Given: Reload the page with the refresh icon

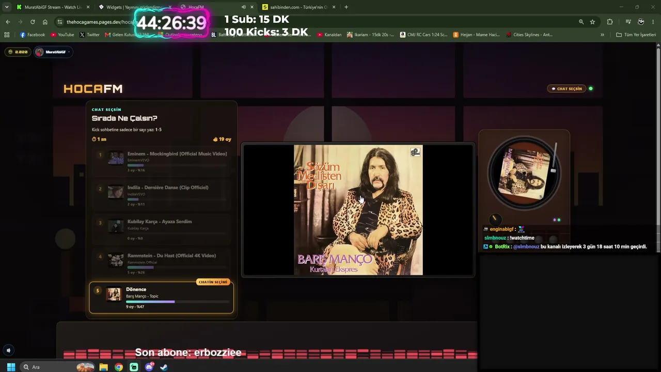Looking at the screenshot, I should [33, 22].
